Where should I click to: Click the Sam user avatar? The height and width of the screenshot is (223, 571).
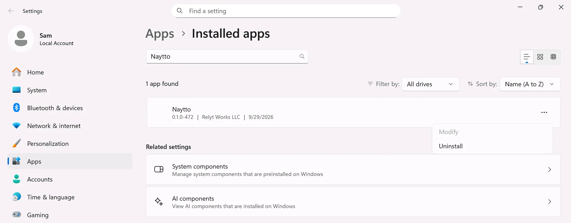click(21, 39)
